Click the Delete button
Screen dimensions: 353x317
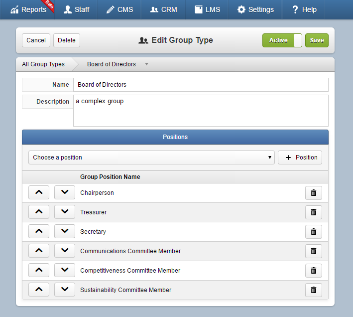pyautogui.click(x=67, y=40)
